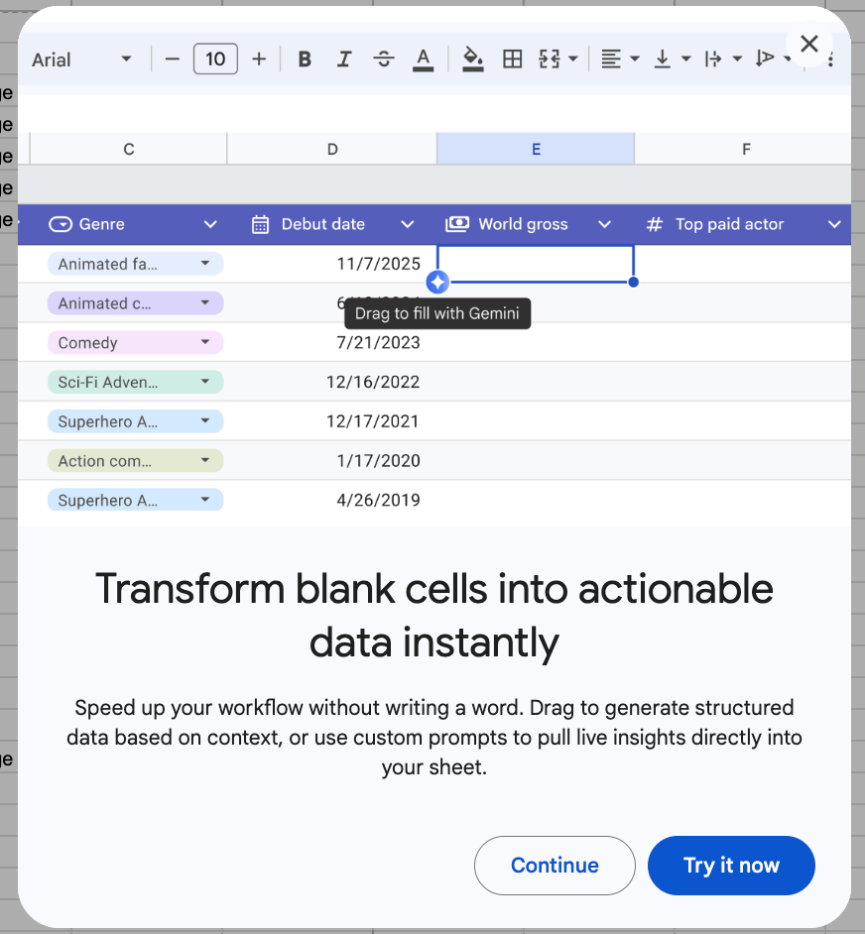This screenshot has height=934, width=865.
Task: Click the selected World gross cell
Action: [x=536, y=264]
